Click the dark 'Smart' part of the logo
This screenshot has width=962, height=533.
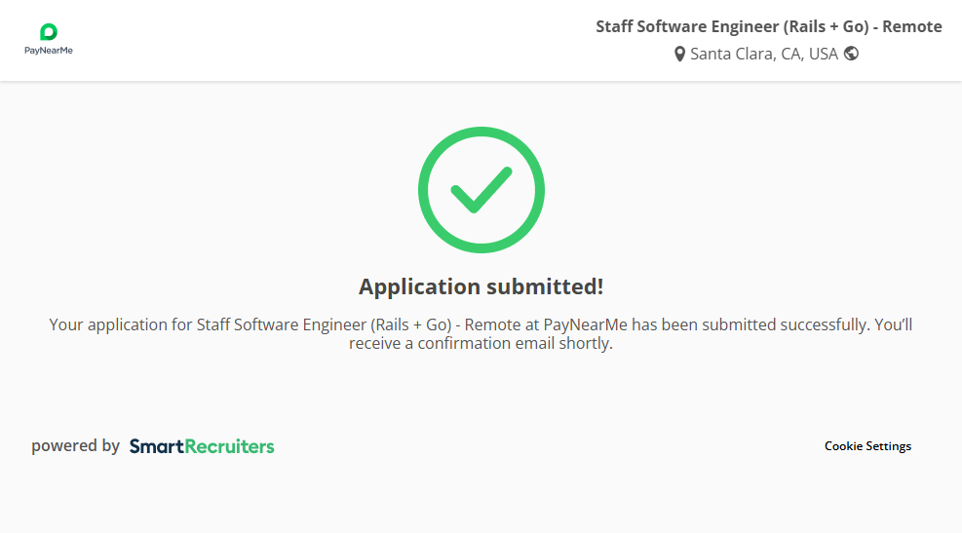point(151,446)
